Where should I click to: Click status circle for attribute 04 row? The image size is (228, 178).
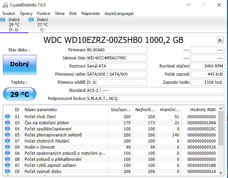[x=7, y=129]
